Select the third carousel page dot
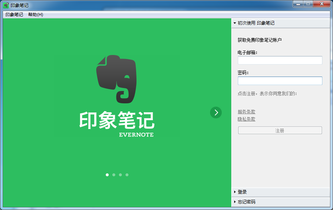This screenshot has height=210, width=333. (x=120, y=175)
